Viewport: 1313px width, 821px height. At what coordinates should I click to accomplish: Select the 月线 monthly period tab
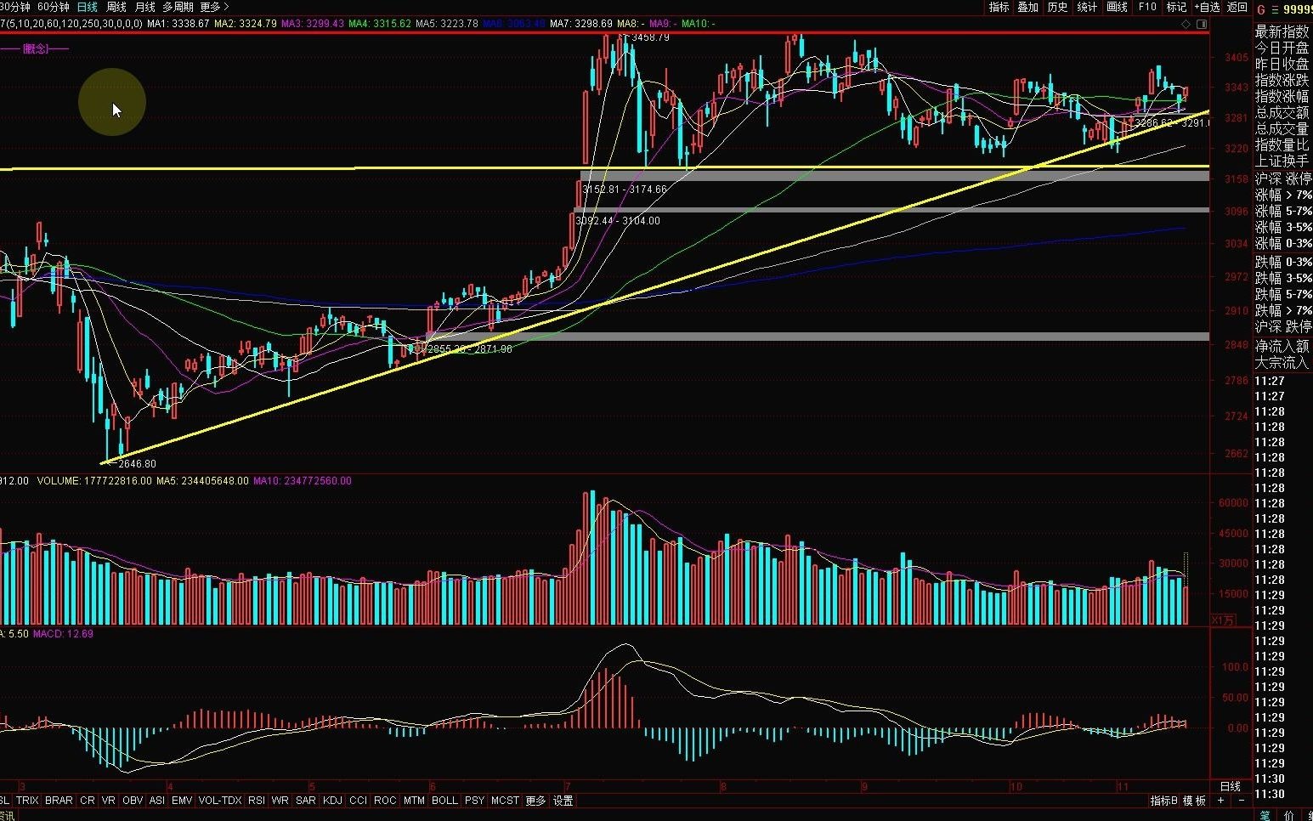point(145,7)
